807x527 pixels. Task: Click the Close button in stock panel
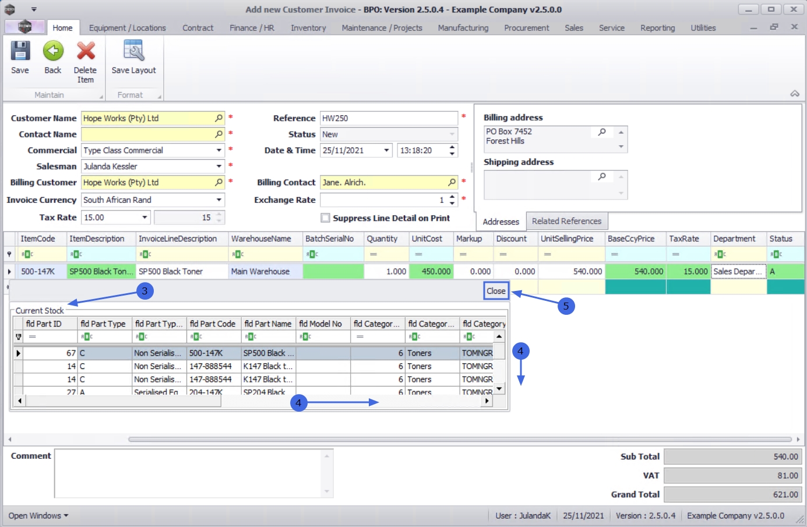(x=496, y=291)
